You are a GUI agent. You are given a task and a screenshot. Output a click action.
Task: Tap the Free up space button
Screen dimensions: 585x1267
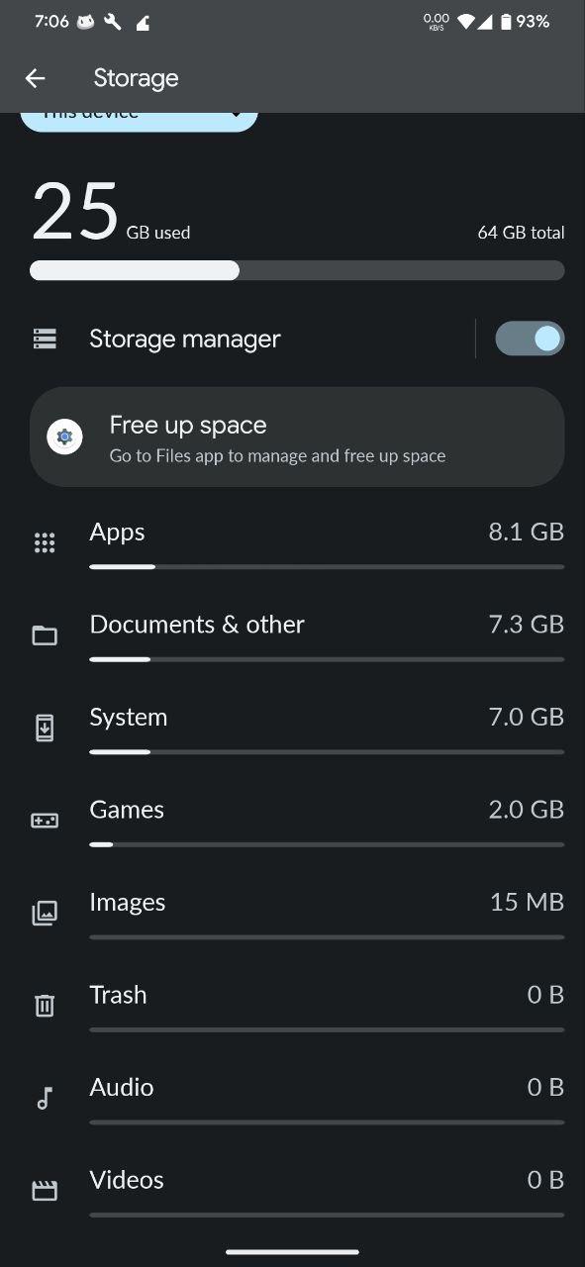[297, 437]
